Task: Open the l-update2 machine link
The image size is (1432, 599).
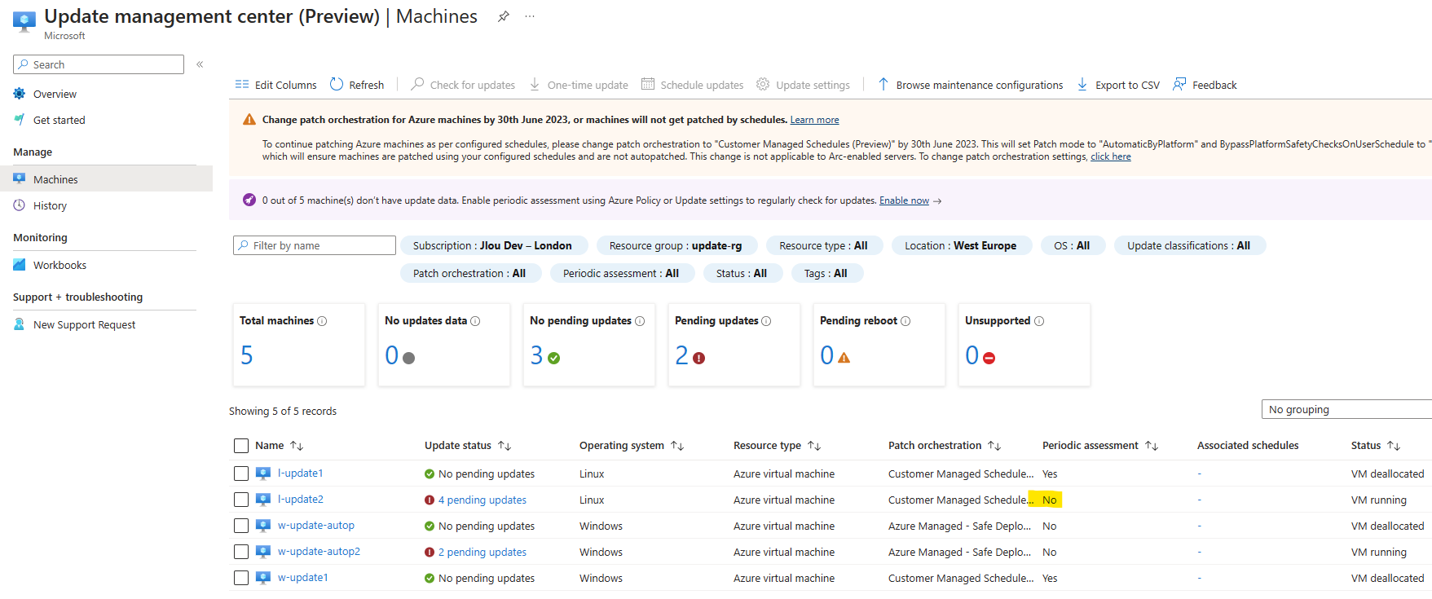Action: pos(301,499)
